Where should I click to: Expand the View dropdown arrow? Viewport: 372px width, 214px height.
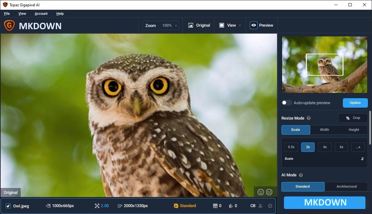[240, 25]
